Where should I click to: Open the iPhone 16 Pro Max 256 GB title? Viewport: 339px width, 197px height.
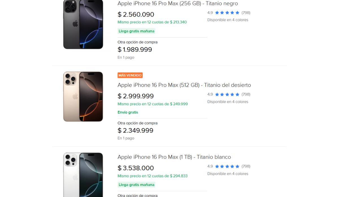177,4
